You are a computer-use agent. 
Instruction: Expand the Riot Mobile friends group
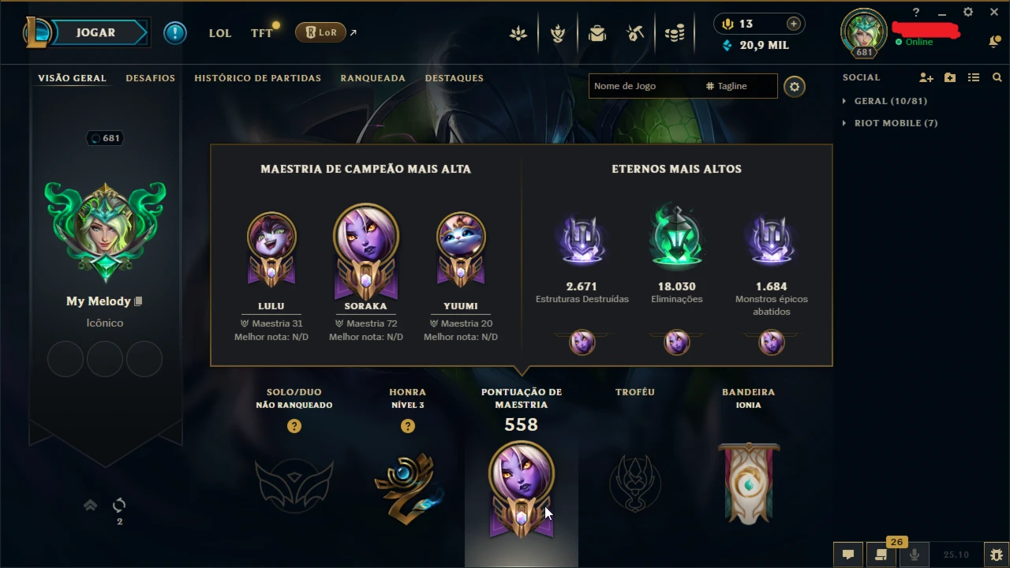[x=890, y=123]
